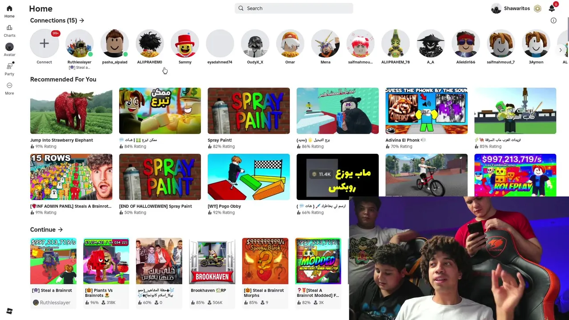Screen dimensions: 569x320
Task: Click the Shawaritos username text
Action: coord(517,8)
